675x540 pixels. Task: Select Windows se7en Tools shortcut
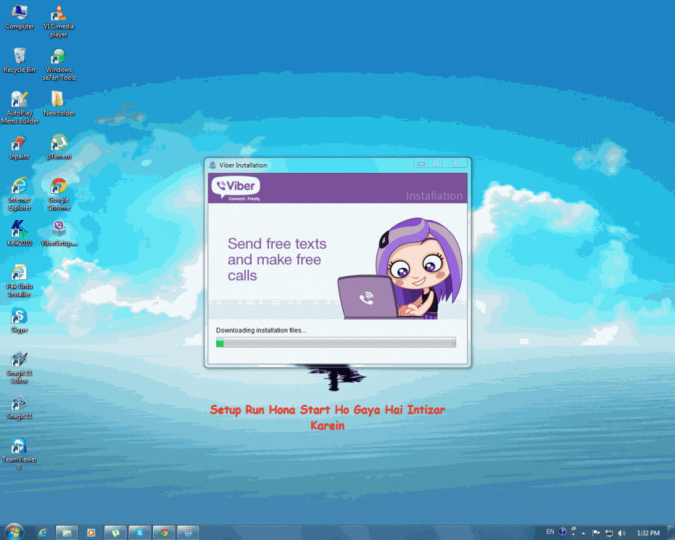[x=59, y=65]
